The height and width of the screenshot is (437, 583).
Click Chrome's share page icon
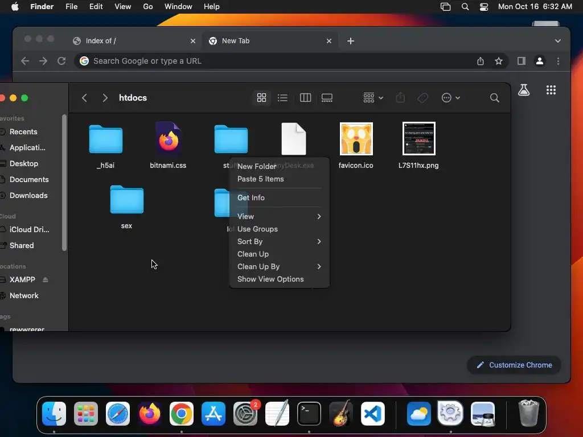pos(481,61)
